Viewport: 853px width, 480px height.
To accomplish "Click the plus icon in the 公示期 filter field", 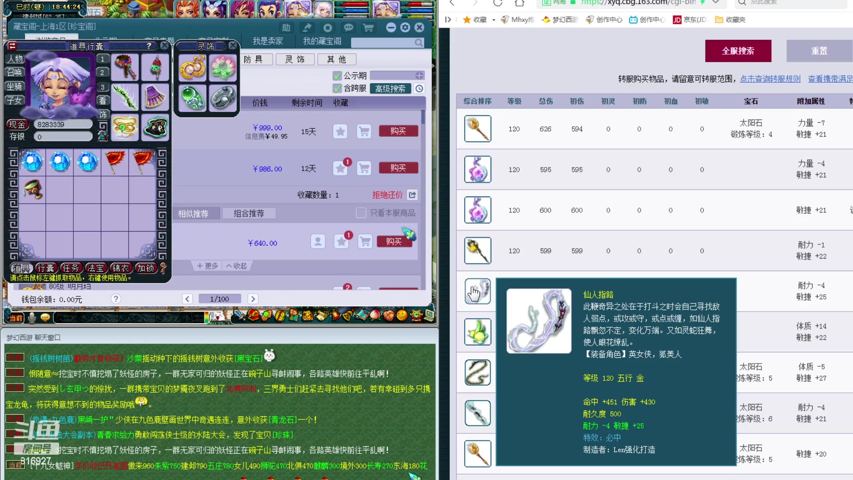I will click(419, 76).
